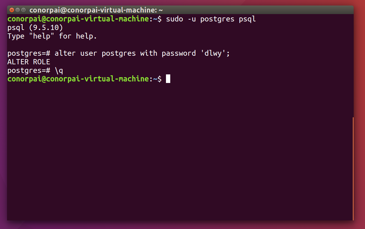Click the word 'with' in SQL statement

[x=149, y=53]
